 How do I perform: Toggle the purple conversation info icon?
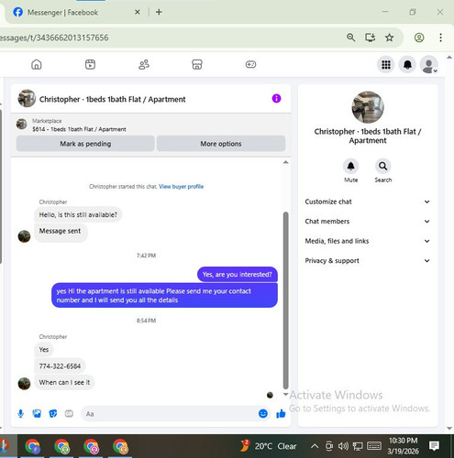click(276, 99)
